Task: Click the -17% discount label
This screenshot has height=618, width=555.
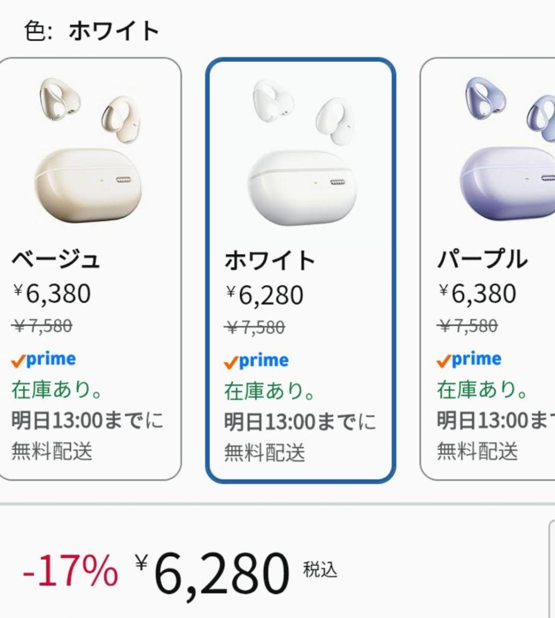Action: point(70,571)
